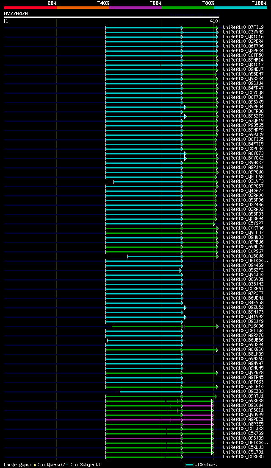Select hit UniRef100_Q9ATJ1
Image resolution: width=271 pixels, height=468 pixels.
click(243, 396)
